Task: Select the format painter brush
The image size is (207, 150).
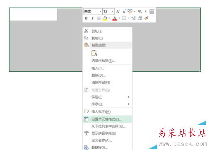Action: tap(146, 18)
